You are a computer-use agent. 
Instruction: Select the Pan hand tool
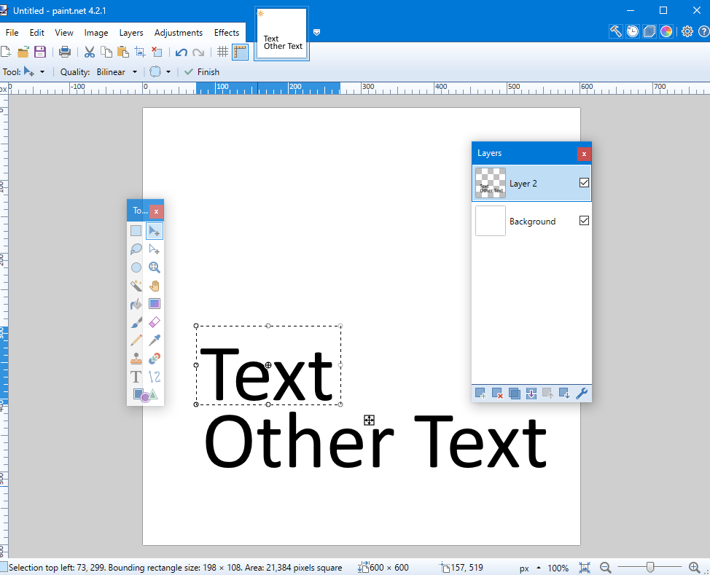(155, 286)
